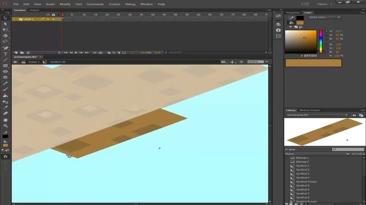Click the hex color value field
The height and width of the screenshot is (205, 366).
click(x=311, y=56)
